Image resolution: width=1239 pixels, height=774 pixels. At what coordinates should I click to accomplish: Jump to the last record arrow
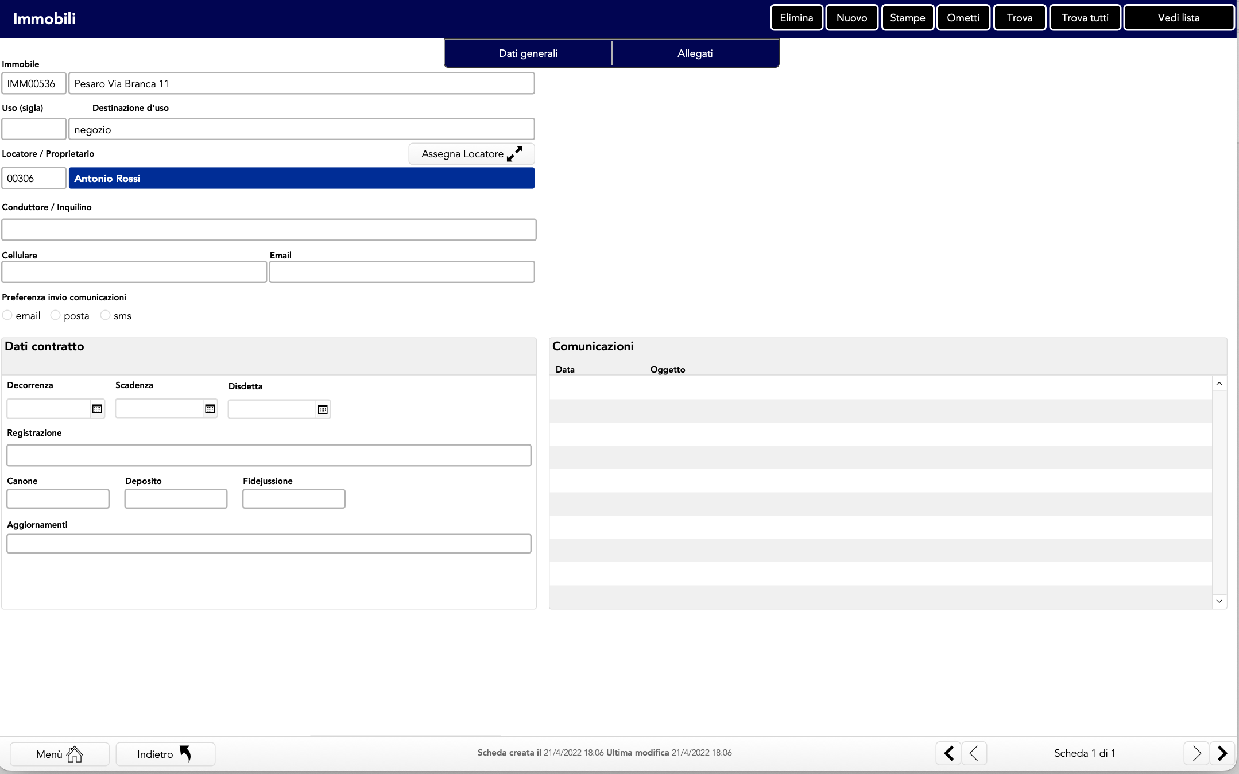1222,753
